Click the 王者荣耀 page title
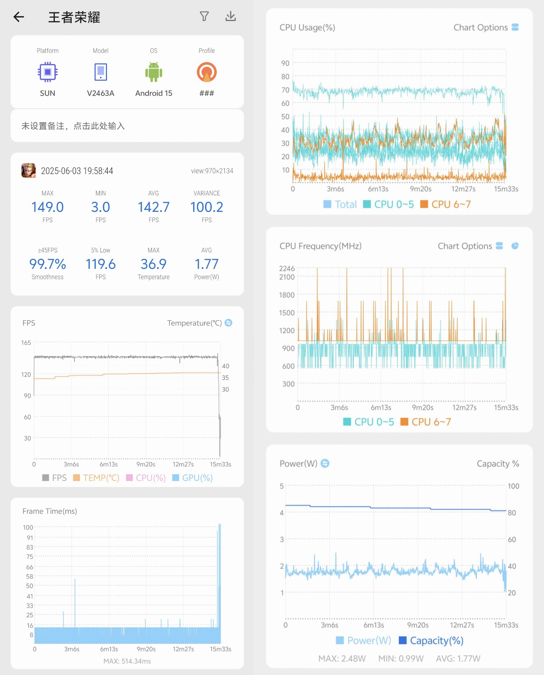544x675 pixels. [x=74, y=17]
